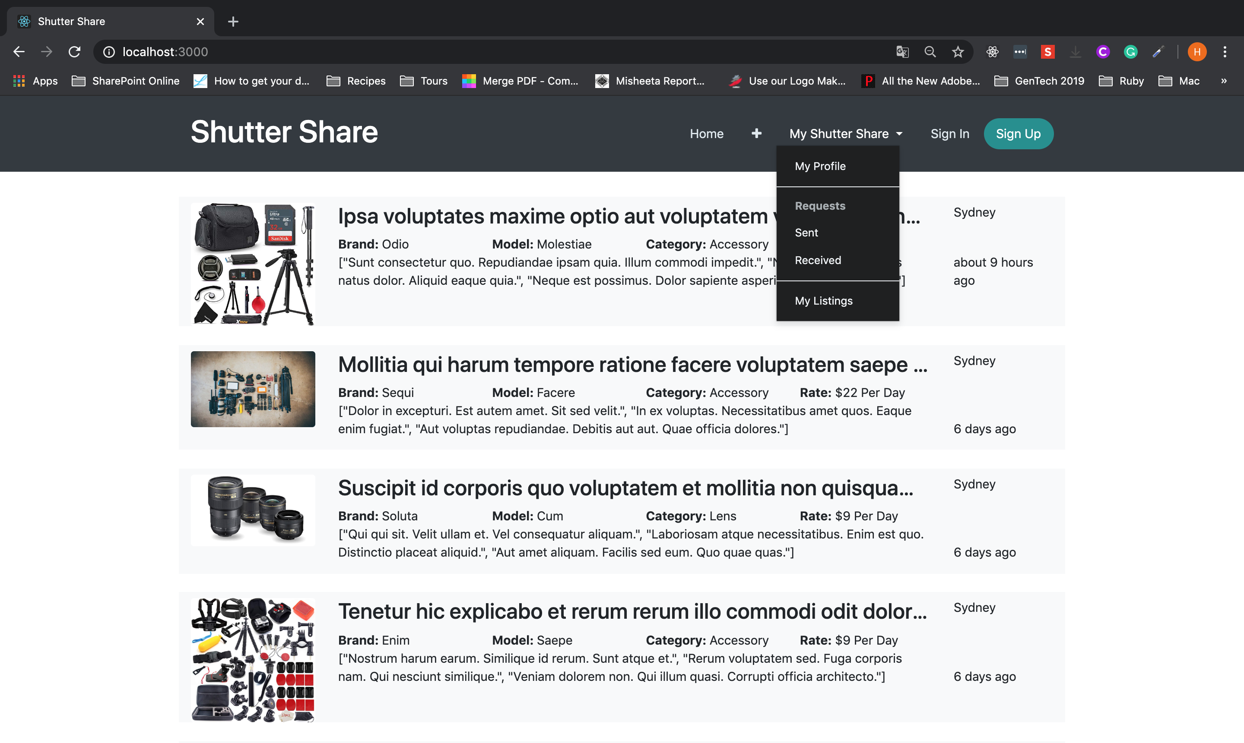
Task: Click the plus icon to add a listing
Action: click(756, 133)
